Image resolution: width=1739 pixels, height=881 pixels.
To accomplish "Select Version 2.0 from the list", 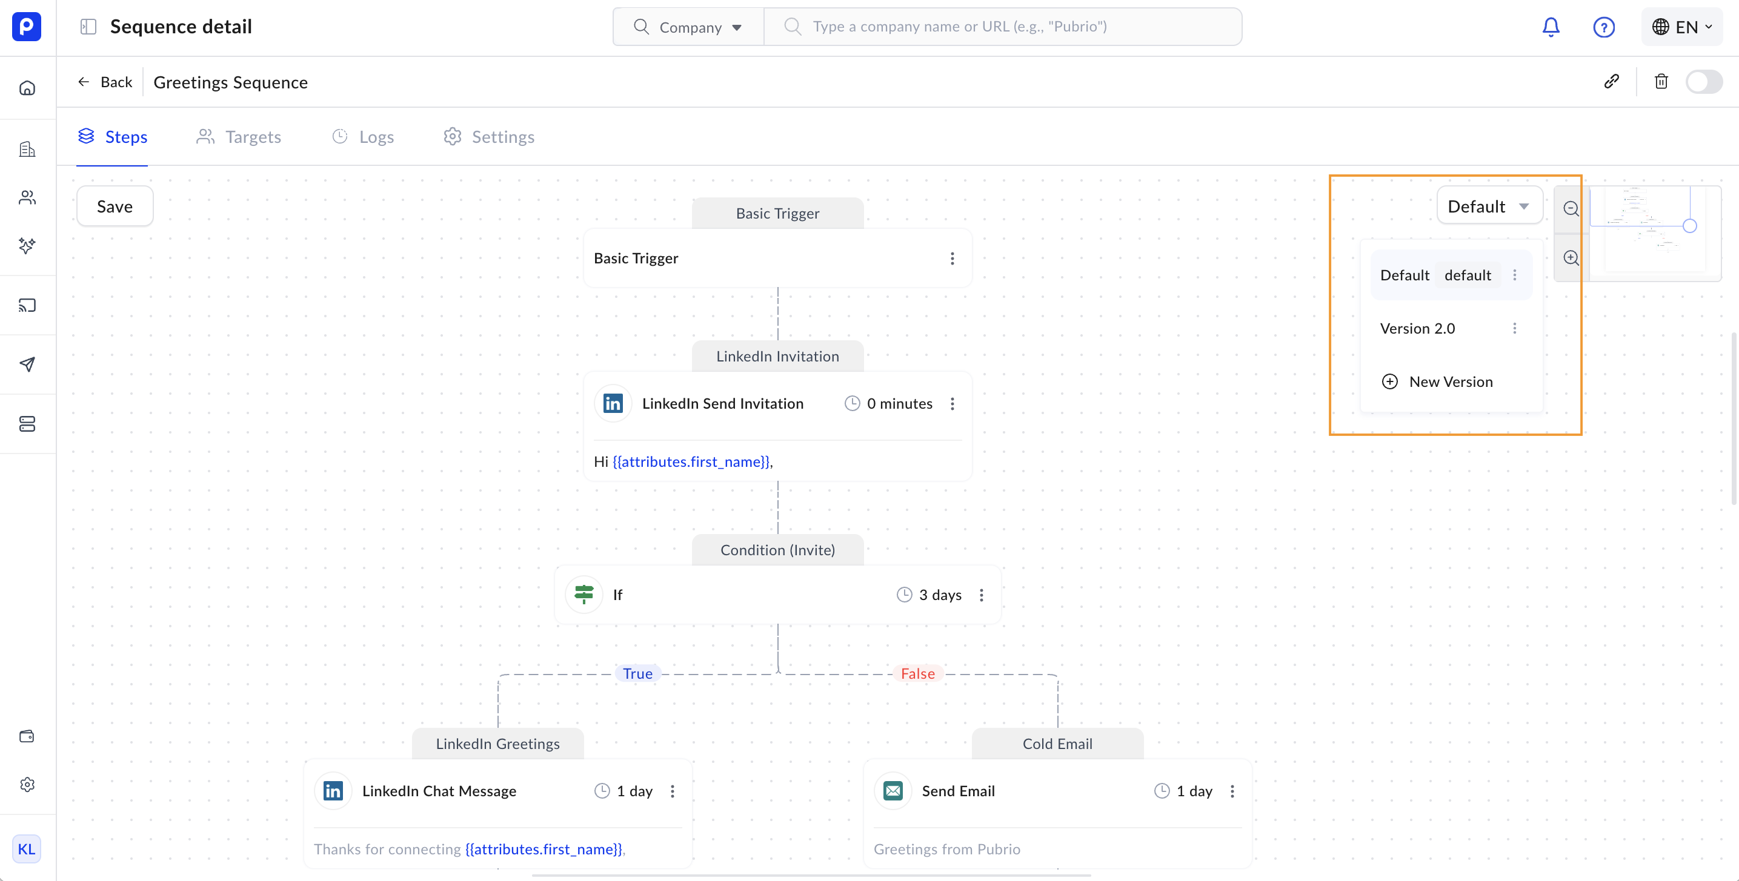I will coord(1418,329).
